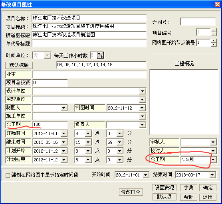This screenshot has height=204, width=222.
Task: Open 设置资源 settings
Action: click(x=165, y=188)
